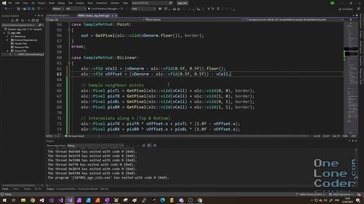This screenshot has height=204, width=364.
Task: Click Clear All in Output toolbar
Action: coord(143,146)
